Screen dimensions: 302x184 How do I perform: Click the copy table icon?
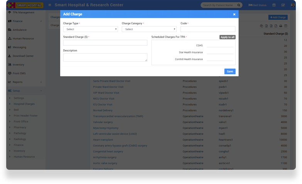click(262, 26)
